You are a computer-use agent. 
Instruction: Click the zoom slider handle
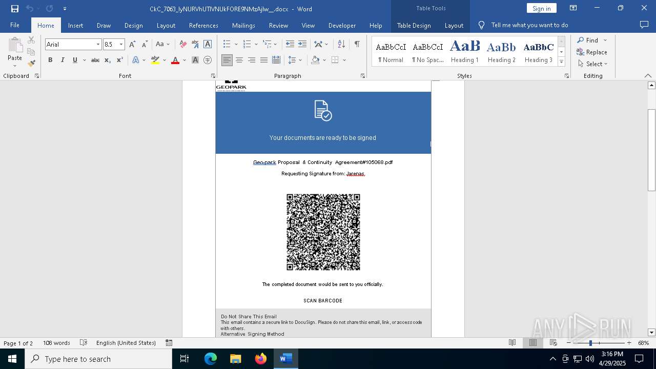[590, 343]
